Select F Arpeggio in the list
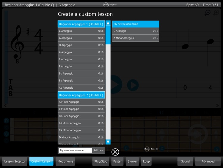The height and width of the screenshot is (168, 223). [x=81, y=66]
